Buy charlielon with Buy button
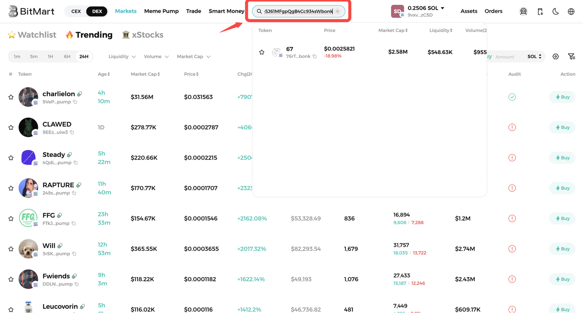The image size is (583, 315). click(563, 97)
